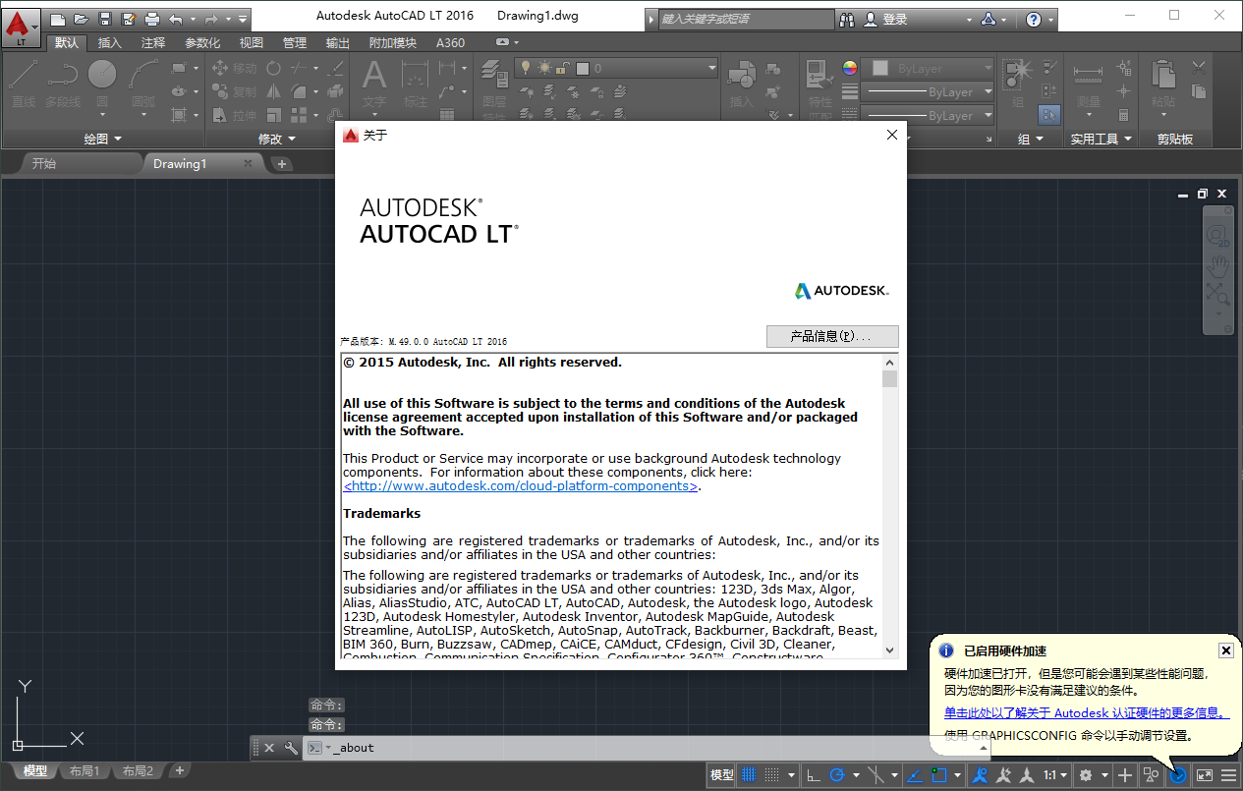
Task: Switch to the A360 ribbon tab
Action: pyautogui.click(x=450, y=42)
